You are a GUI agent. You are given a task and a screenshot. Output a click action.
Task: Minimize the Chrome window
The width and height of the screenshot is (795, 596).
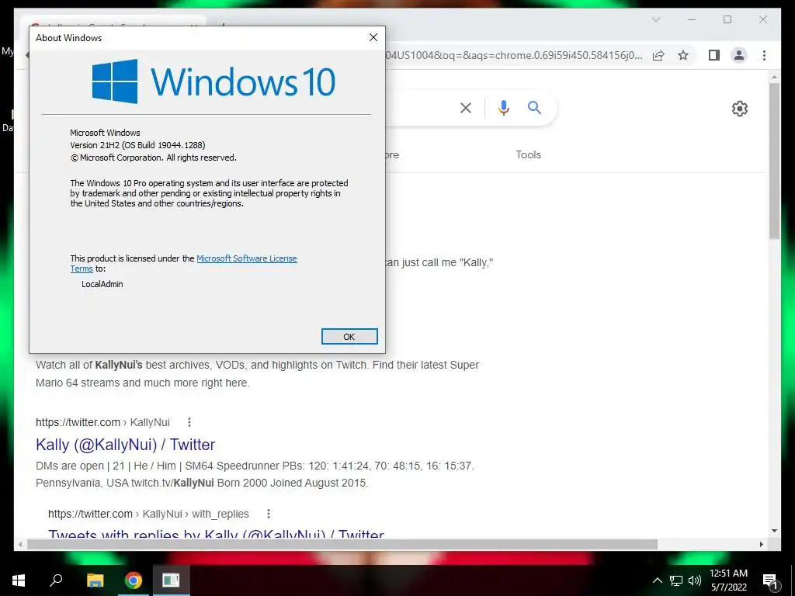coord(692,19)
